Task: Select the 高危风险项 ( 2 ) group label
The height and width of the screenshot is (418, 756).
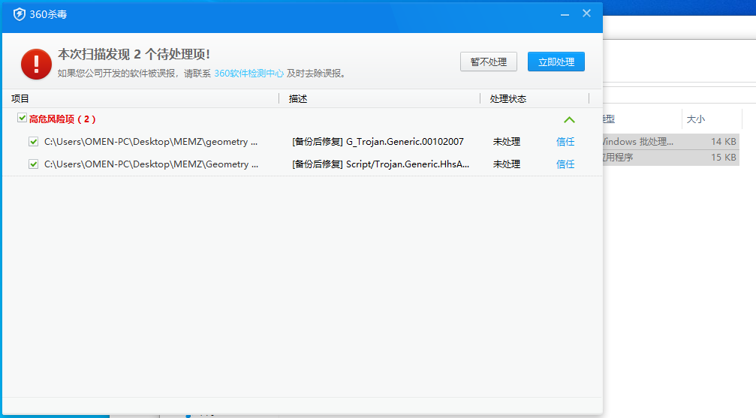Action: click(x=62, y=119)
